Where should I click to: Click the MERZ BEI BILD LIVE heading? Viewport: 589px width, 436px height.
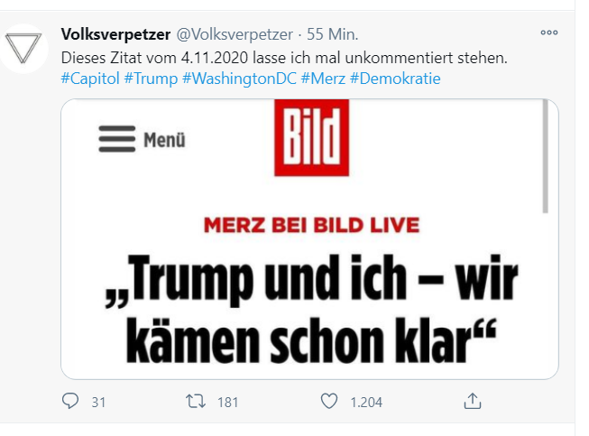(x=311, y=225)
